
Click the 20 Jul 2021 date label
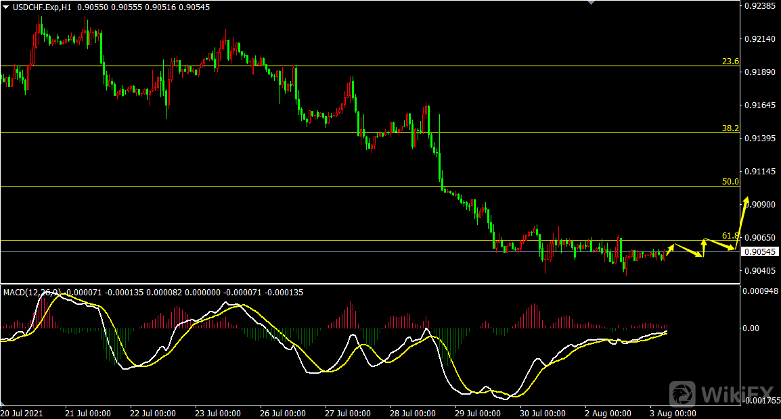(23, 413)
